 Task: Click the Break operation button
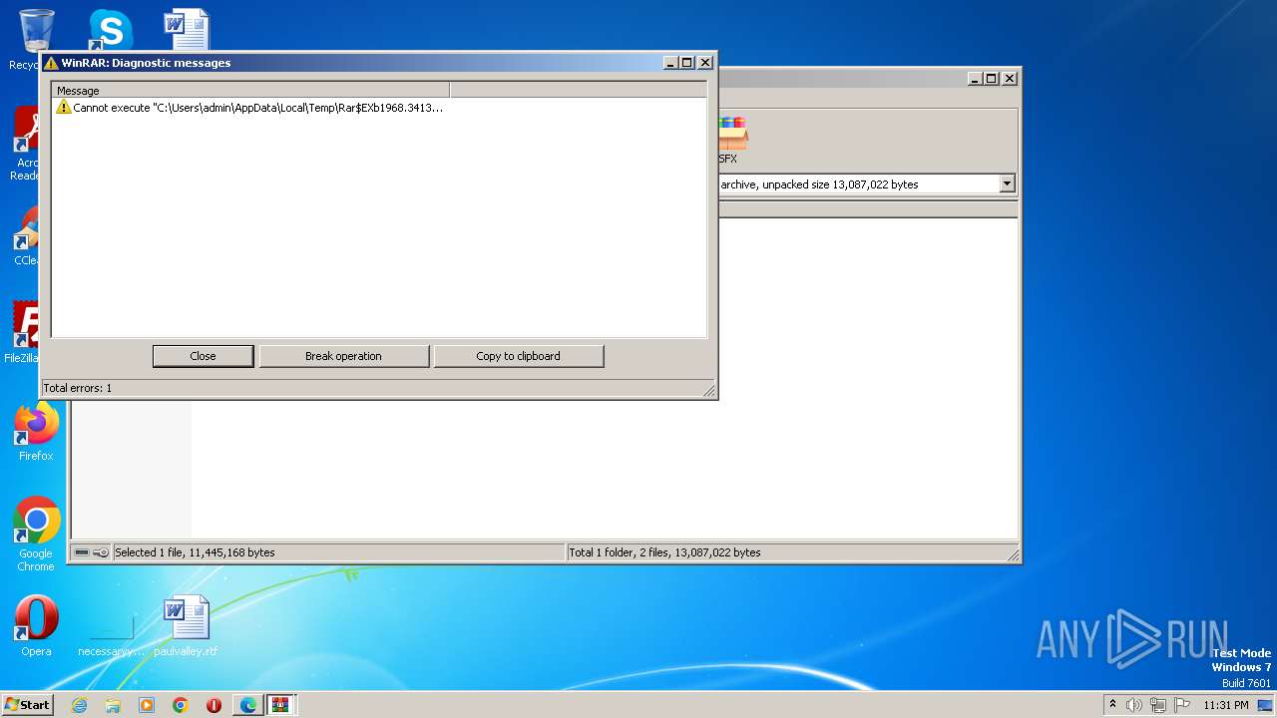click(x=343, y=356)
